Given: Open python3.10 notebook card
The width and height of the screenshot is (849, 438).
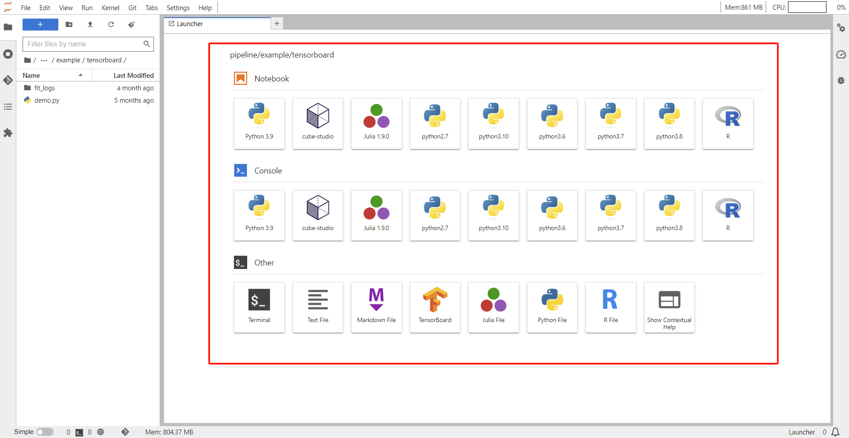Looking at the screenshot, I should coord(493,123).
